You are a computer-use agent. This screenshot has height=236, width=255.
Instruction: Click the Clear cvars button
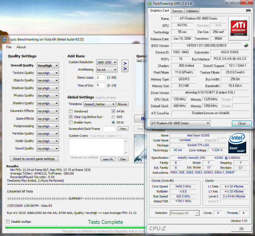[x=123, y=159]
